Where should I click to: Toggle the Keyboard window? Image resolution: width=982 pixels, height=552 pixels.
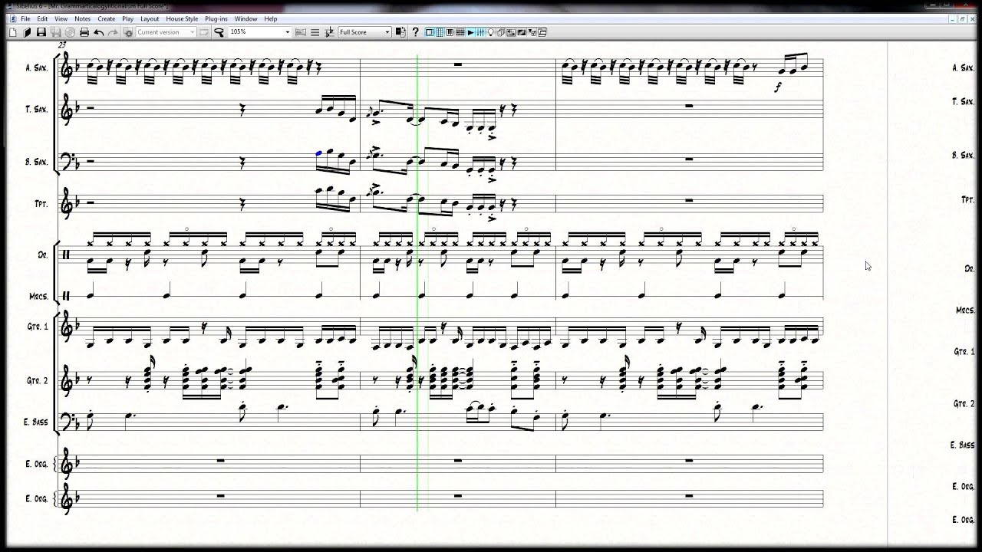[450, 32]
